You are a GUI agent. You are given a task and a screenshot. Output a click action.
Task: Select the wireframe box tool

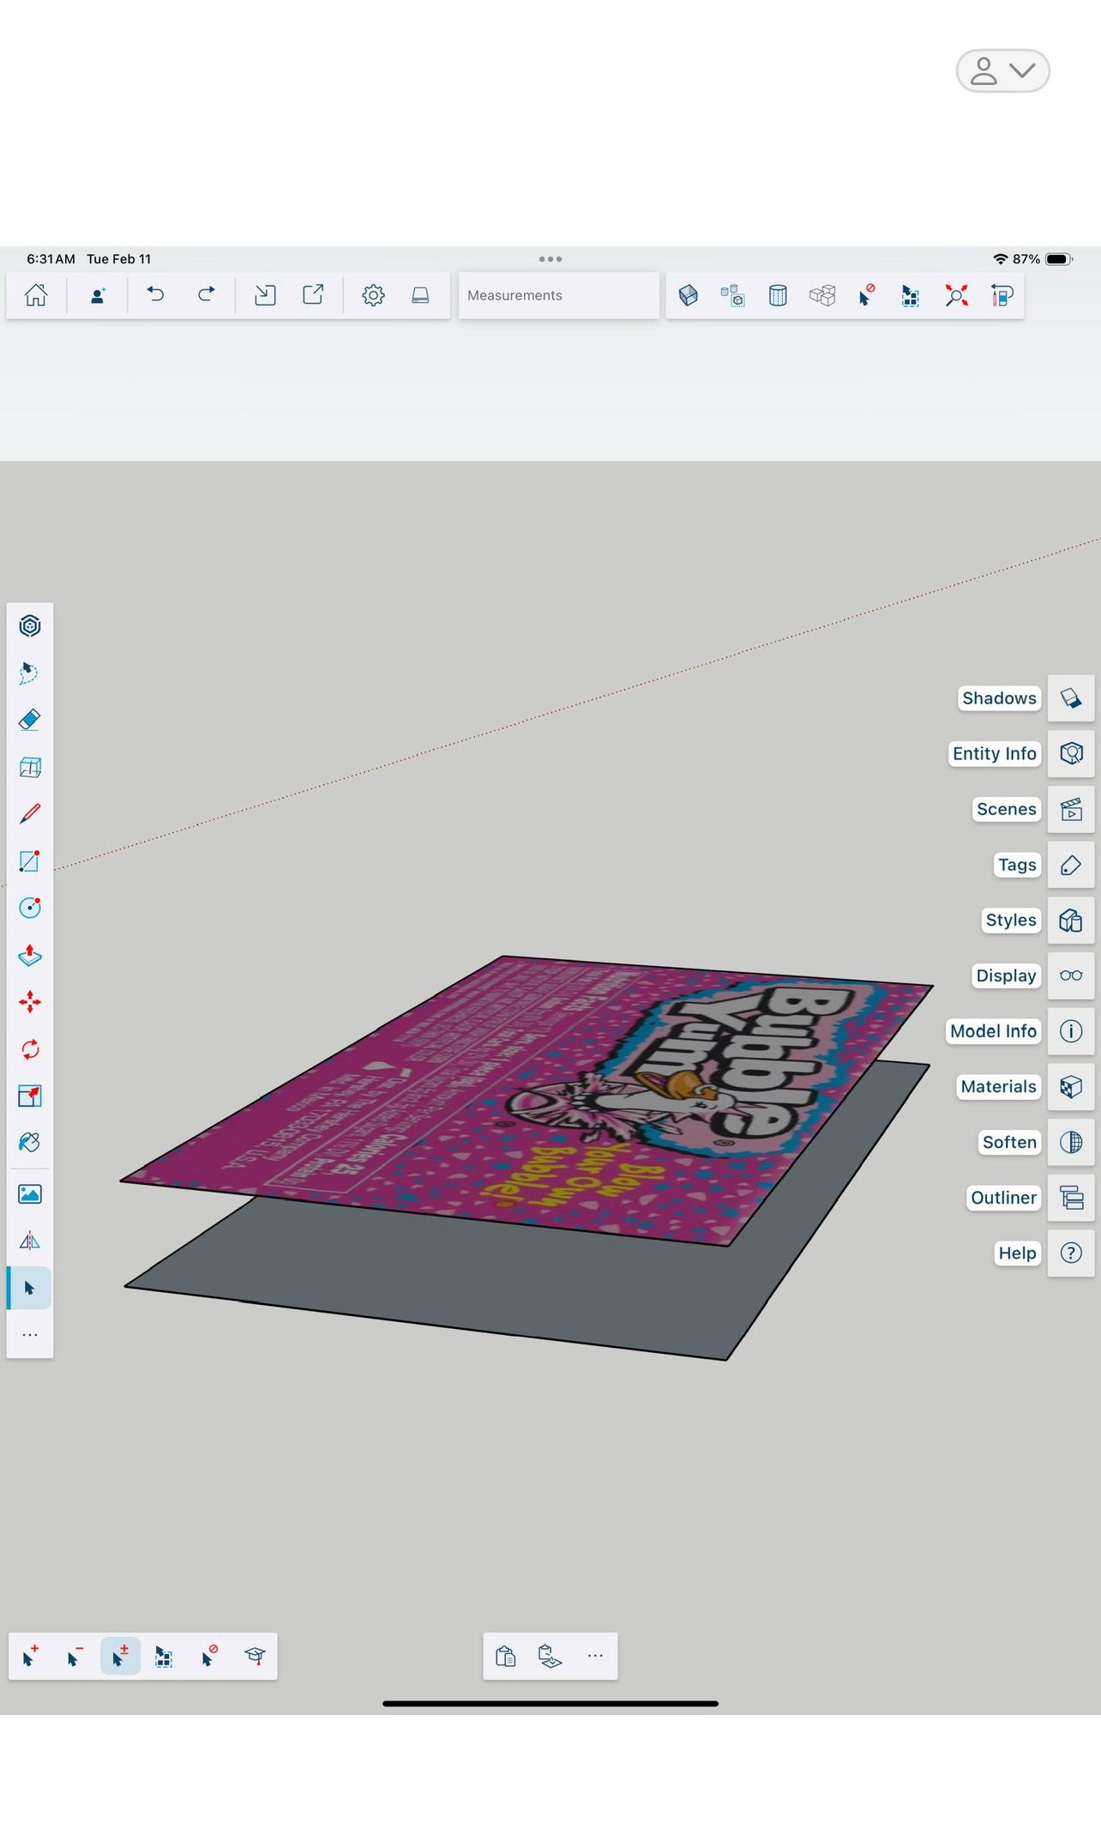pos(30,767)
